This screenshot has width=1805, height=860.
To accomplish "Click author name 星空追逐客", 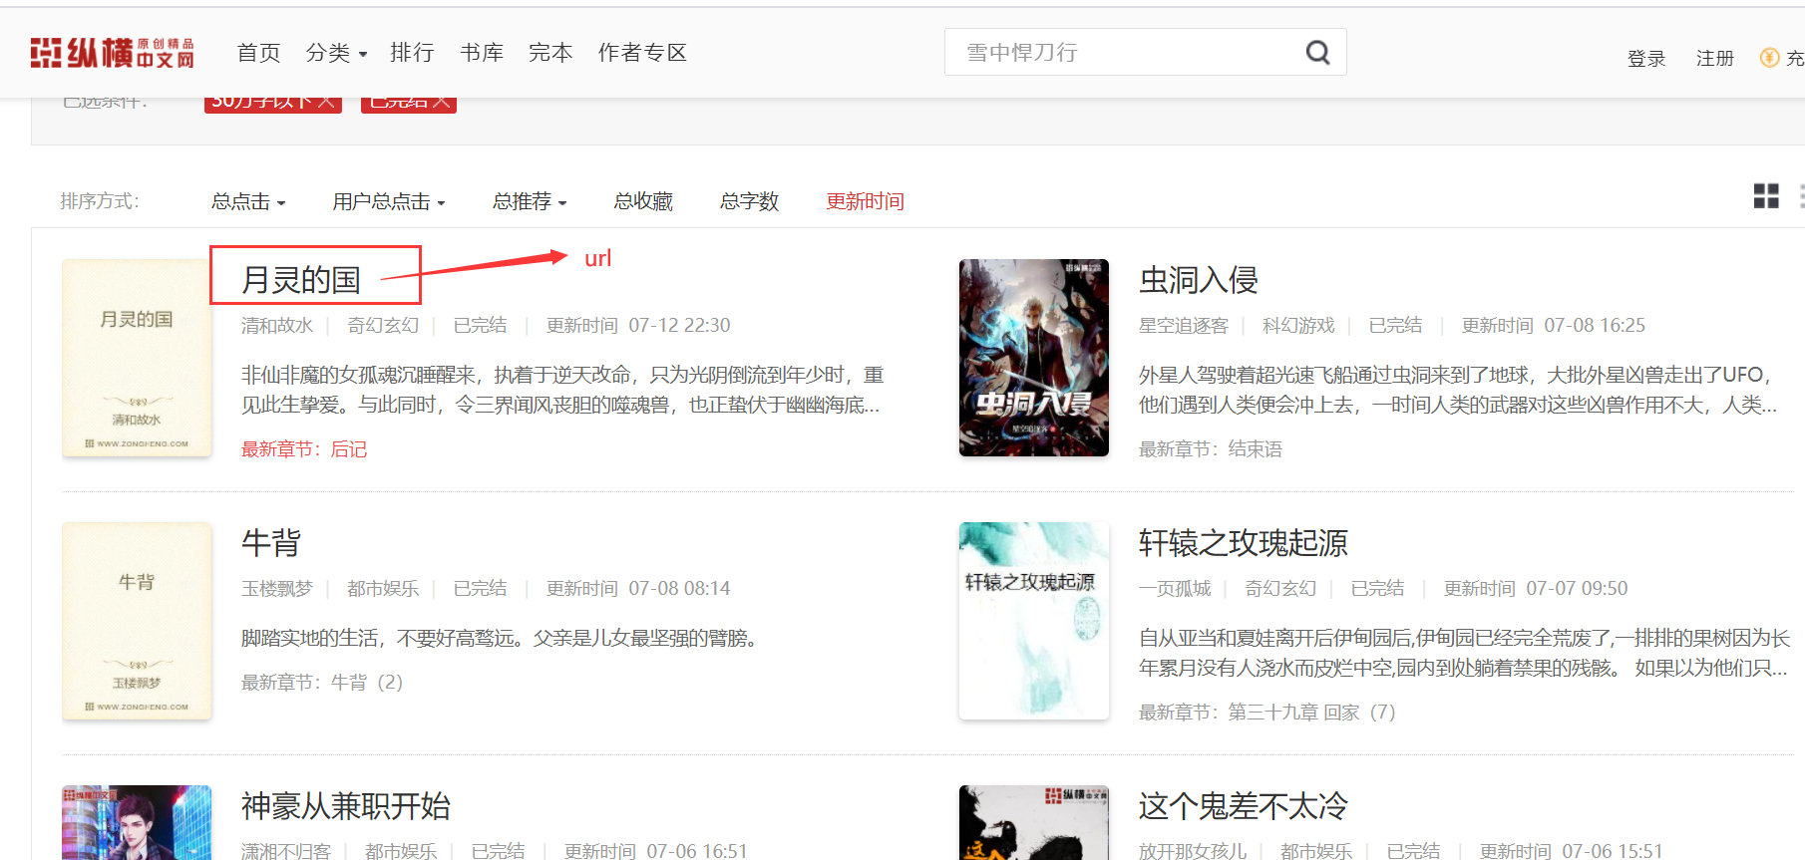I will click(x=1184, y=326).
